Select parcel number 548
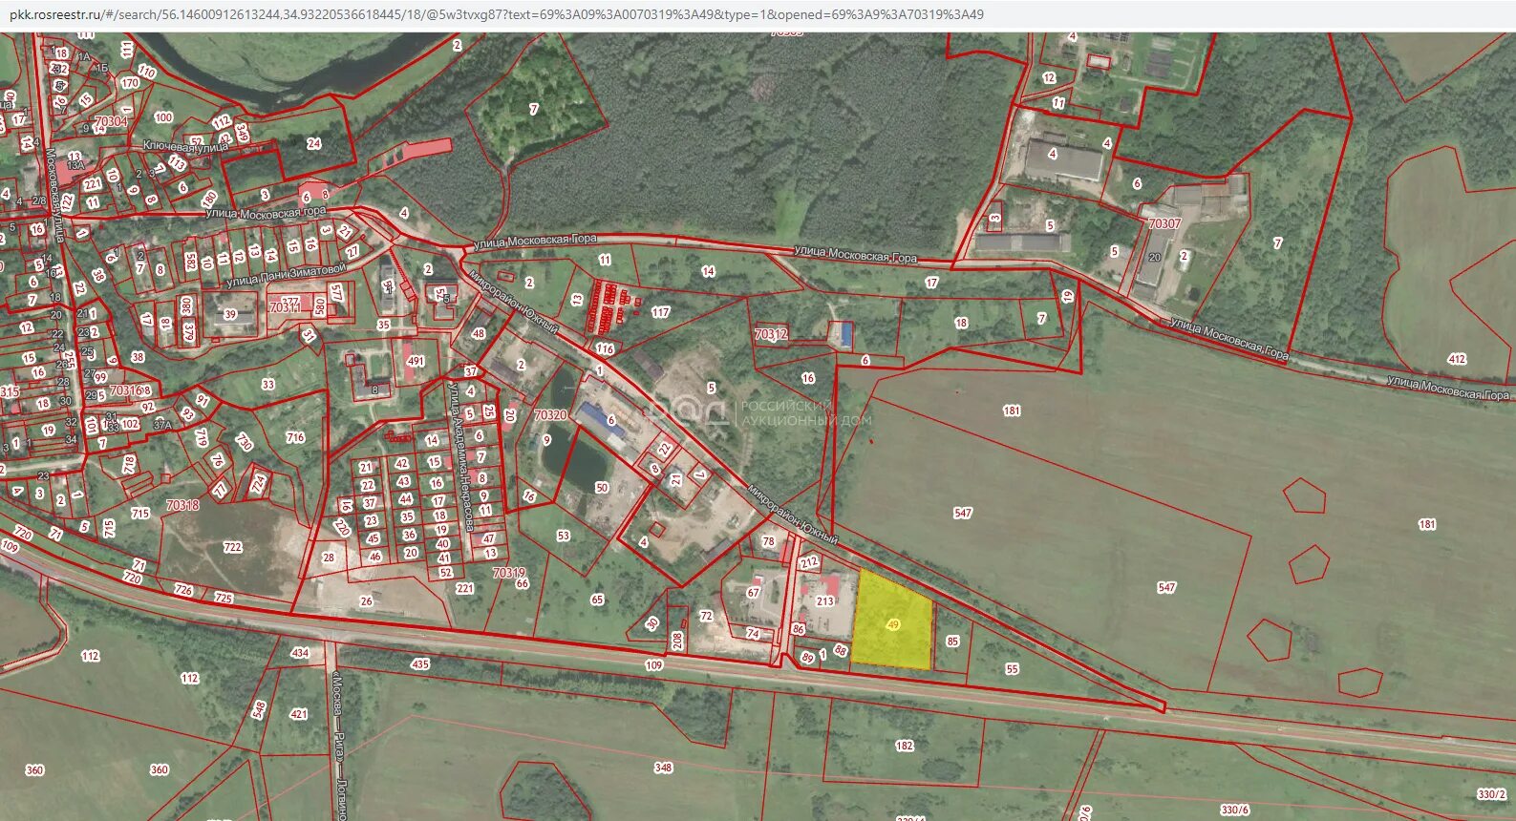 coord(259,709)
